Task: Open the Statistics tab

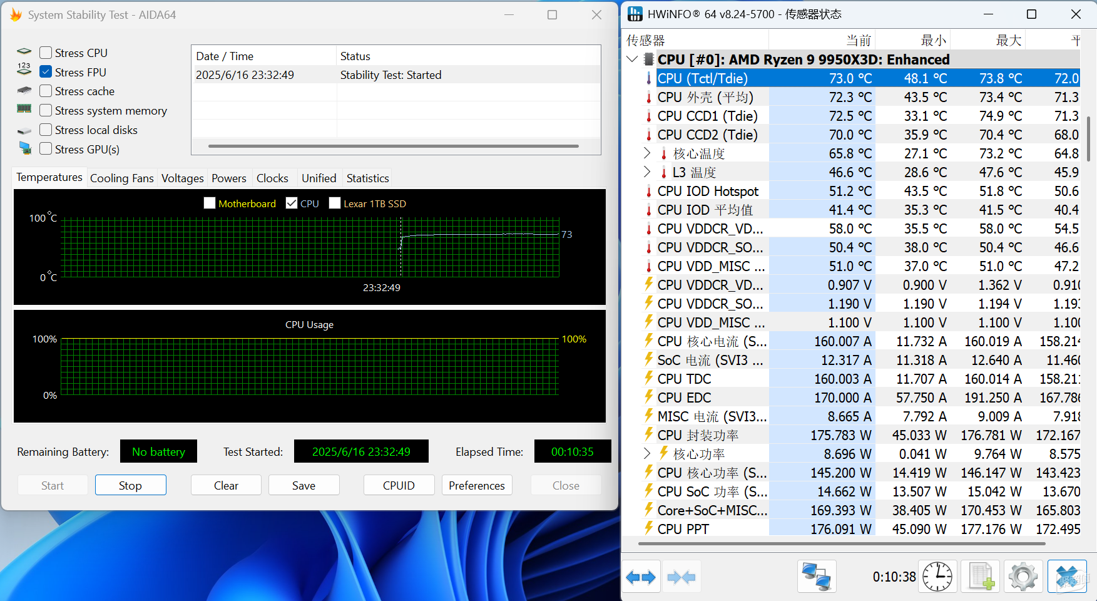Action: pyautogui.click(x=368, y=178)
